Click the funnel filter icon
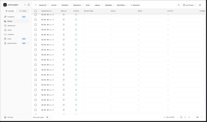The height and width of the screenshot is (122, 207). point(36,5)
